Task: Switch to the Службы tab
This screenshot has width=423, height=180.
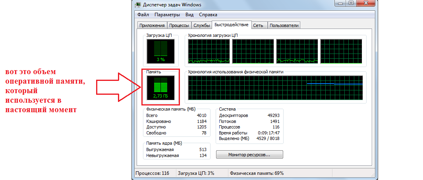Action: click(202, 25)
